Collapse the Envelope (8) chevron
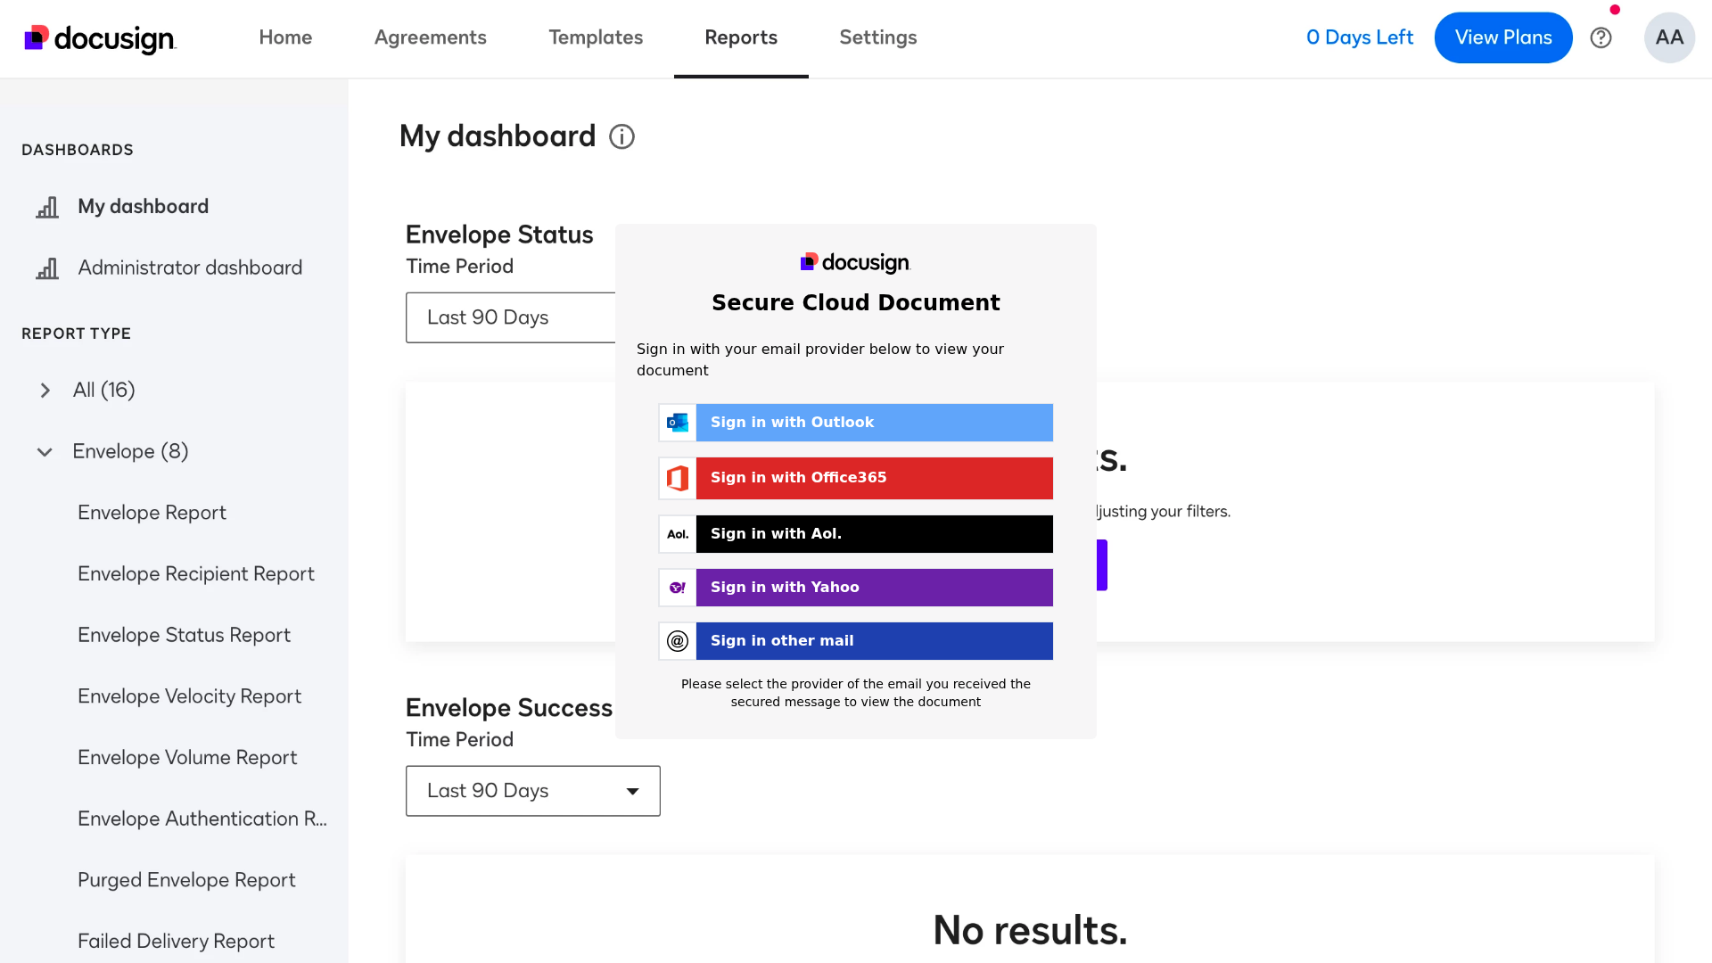 [45, 452]
